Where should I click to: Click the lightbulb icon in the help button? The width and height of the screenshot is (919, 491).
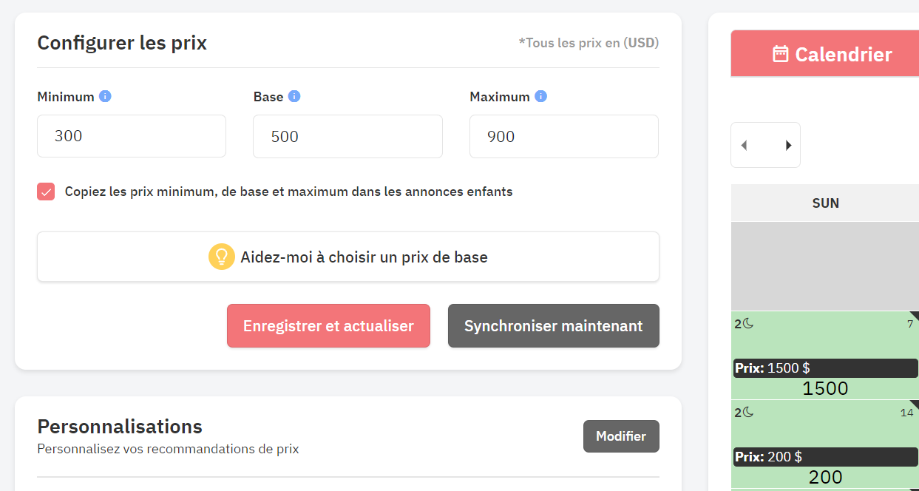coord(221,257)
